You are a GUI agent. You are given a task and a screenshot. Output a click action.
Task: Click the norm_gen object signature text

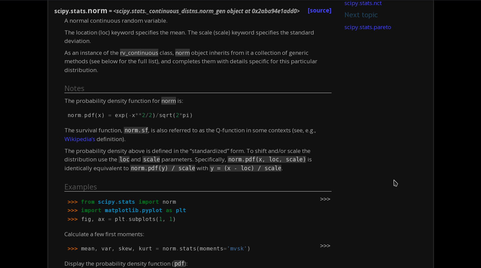206,11
